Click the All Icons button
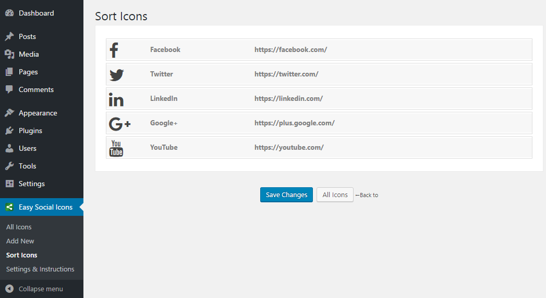Image resolution: width=546 pixels, height=298 pixels. tap(335, 195)
